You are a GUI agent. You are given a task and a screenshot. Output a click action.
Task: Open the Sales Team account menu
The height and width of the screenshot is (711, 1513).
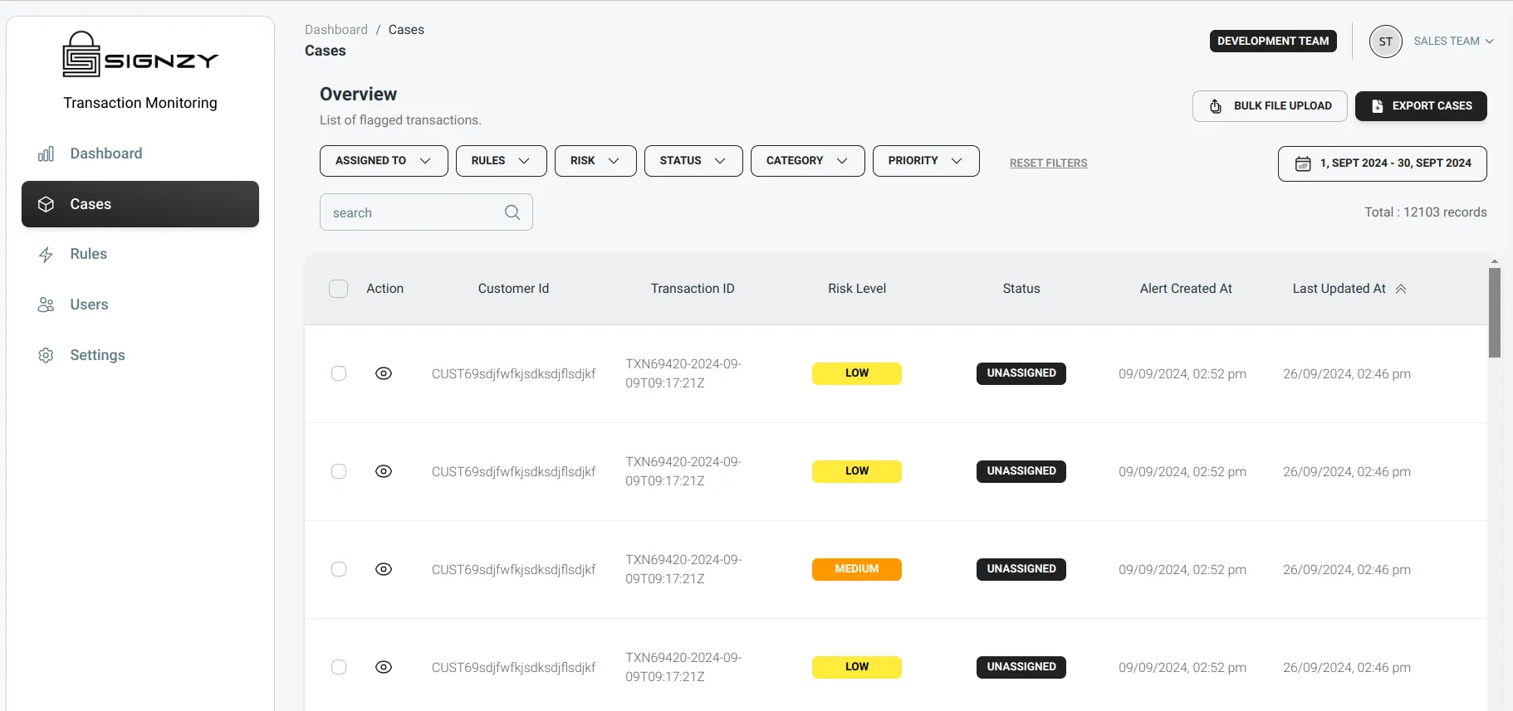coord(1453,41)
